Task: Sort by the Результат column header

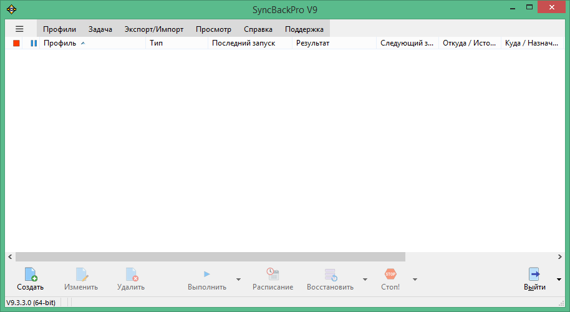Action: [334, 43]
